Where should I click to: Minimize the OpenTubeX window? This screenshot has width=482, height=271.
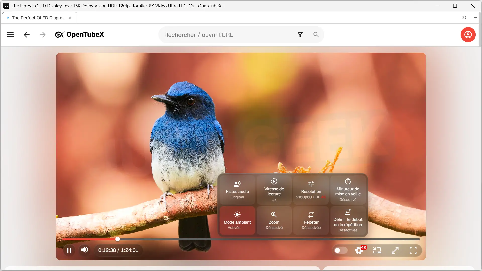(x=438, y=6)
